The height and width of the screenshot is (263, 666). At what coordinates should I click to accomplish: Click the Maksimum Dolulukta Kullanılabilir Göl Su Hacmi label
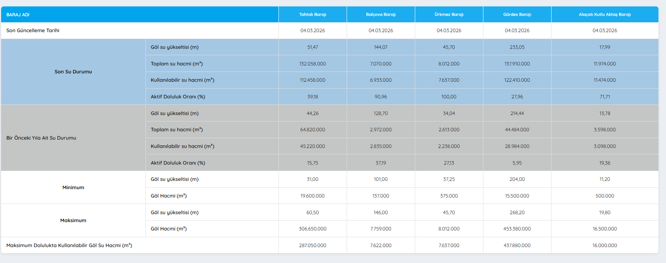pos(69,246)
